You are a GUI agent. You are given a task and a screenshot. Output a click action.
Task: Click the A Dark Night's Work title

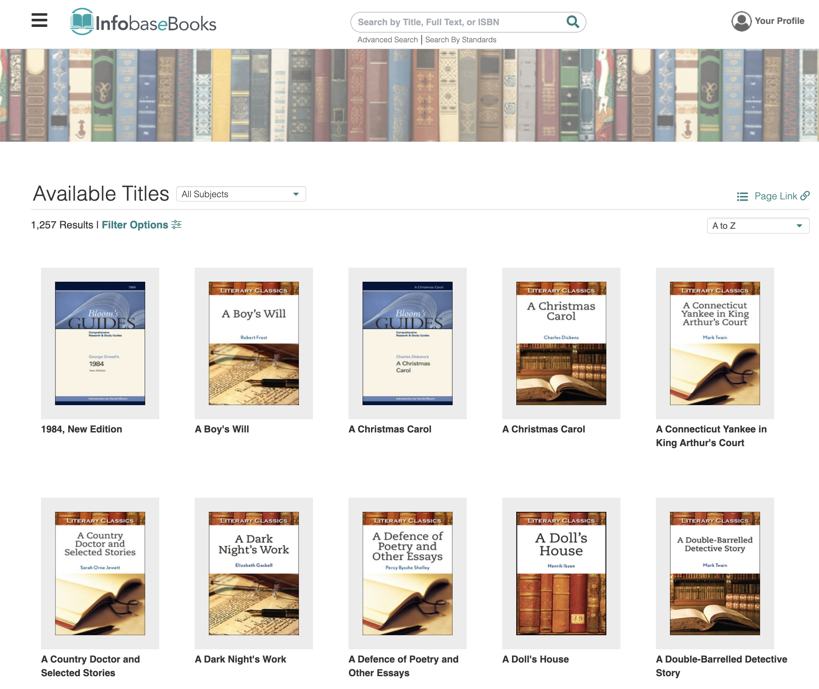(240, 659)
